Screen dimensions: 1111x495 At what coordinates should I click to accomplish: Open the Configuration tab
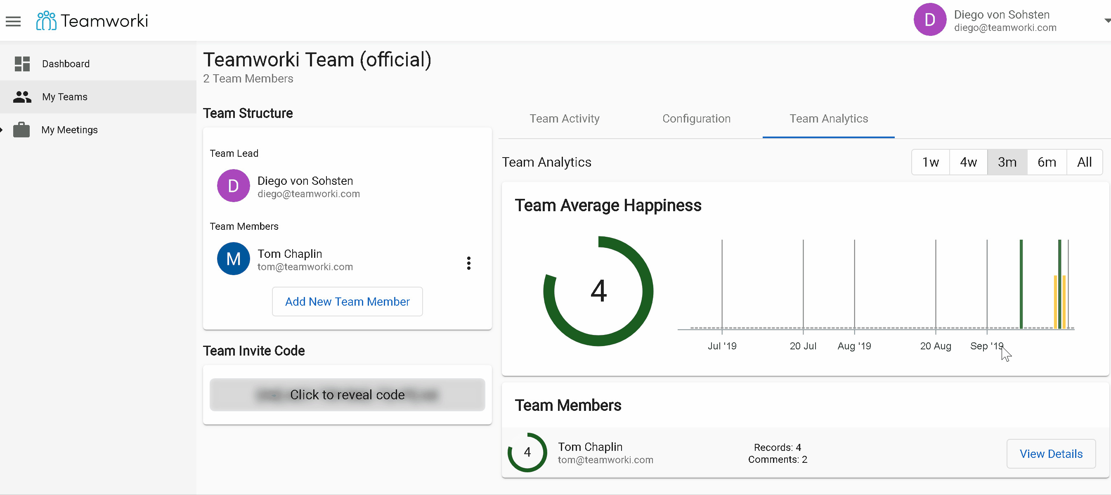pos(696,118)
